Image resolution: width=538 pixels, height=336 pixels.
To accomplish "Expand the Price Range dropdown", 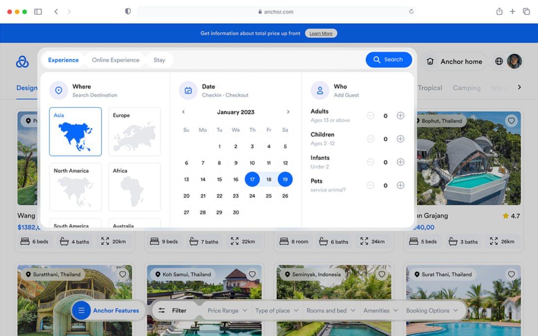I will point(227,310).
